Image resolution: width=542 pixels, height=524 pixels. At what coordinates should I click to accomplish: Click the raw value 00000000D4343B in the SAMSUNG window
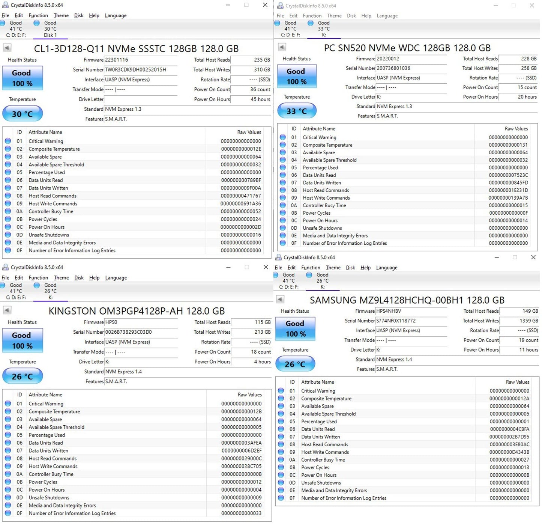click(509, 452)
